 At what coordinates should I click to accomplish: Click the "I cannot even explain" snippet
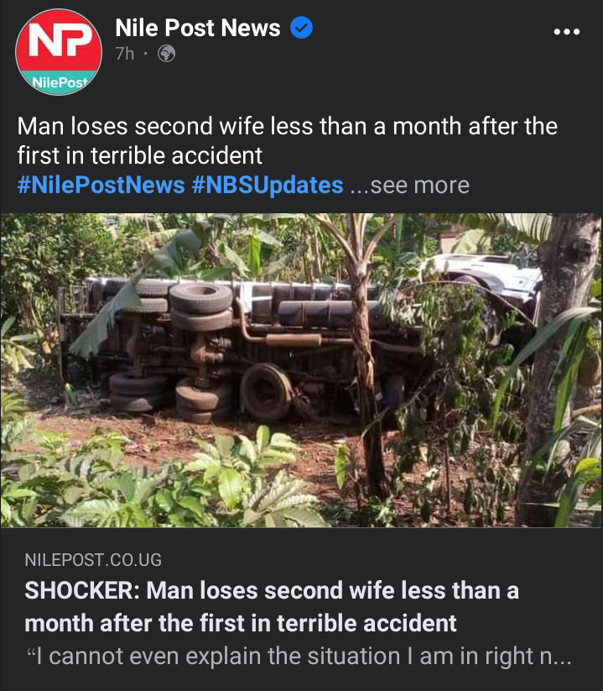coord(299,657)
